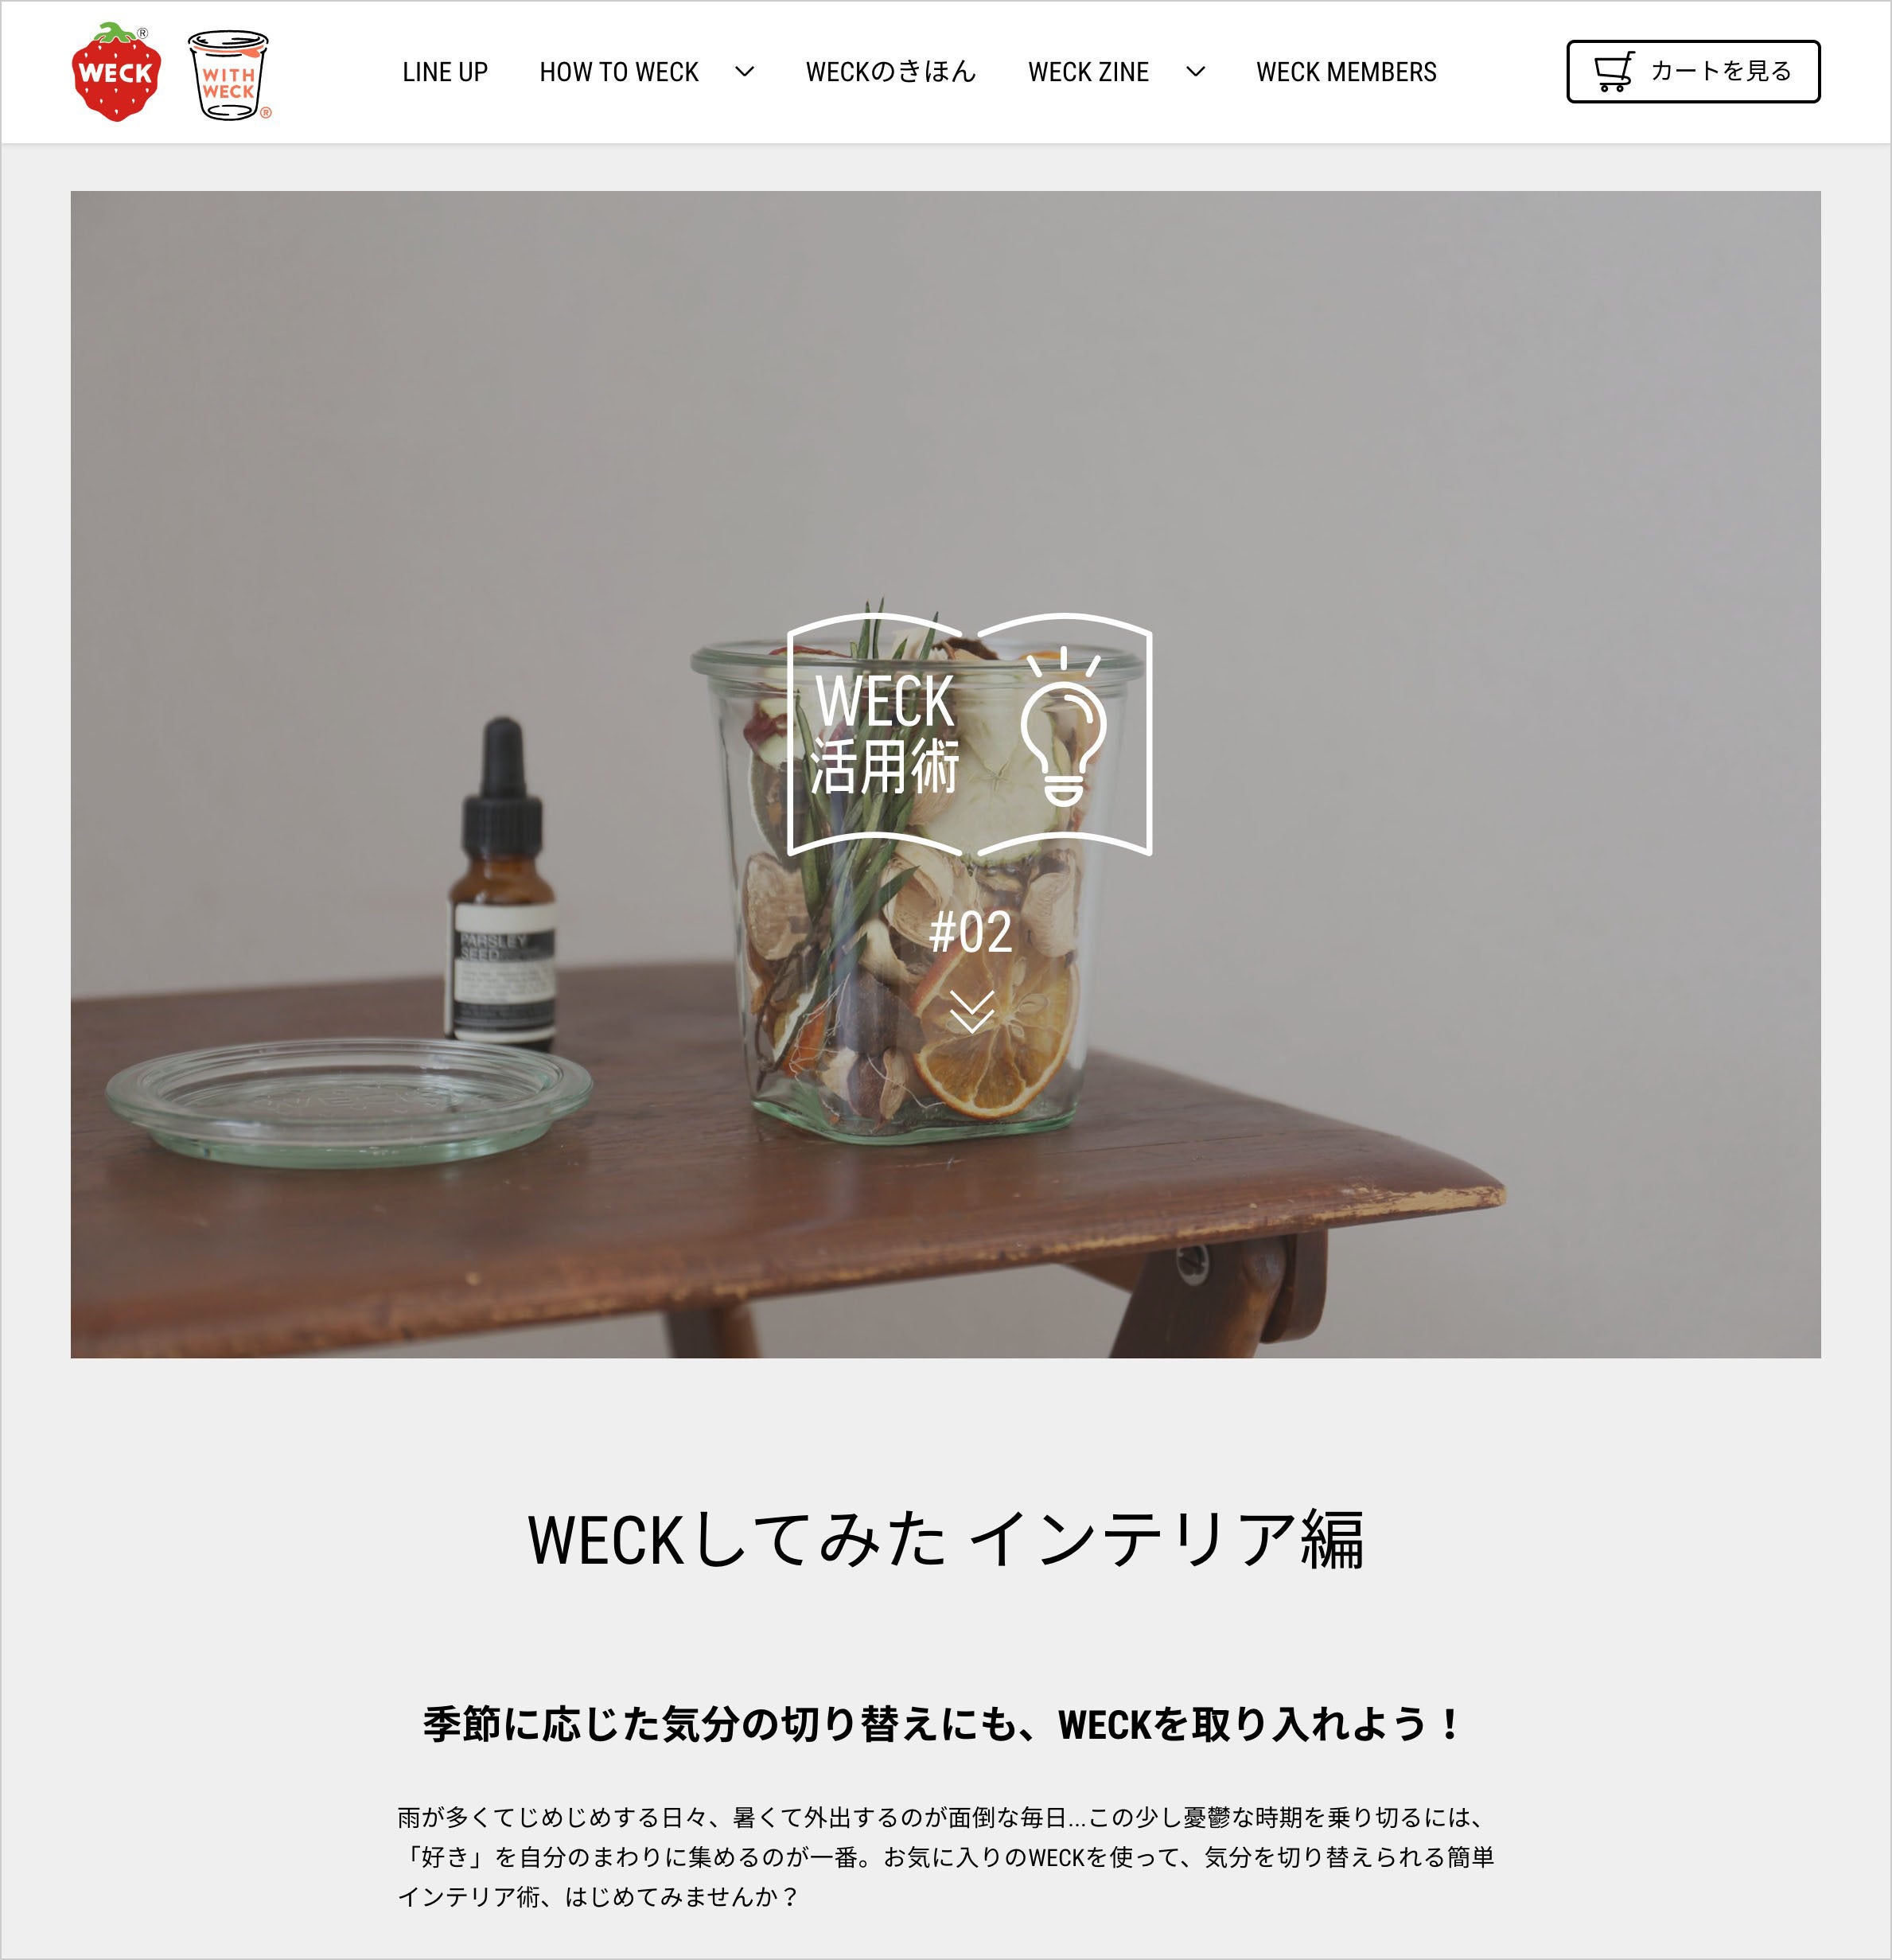Open the HOW TO WECK menu
This screenshot has height=1960, width=1892.
619,72
